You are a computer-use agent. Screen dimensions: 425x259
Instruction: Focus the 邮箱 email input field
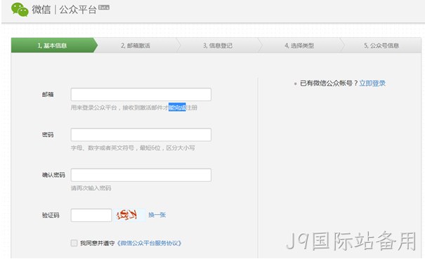click(141, 94)
